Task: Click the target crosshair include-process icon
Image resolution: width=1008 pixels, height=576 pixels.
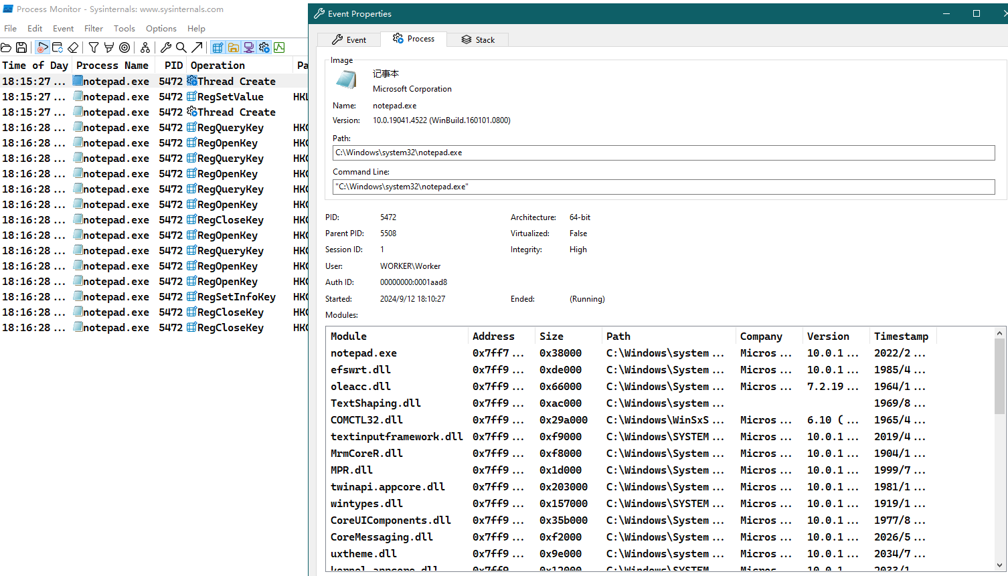Action: pos(124,47)
